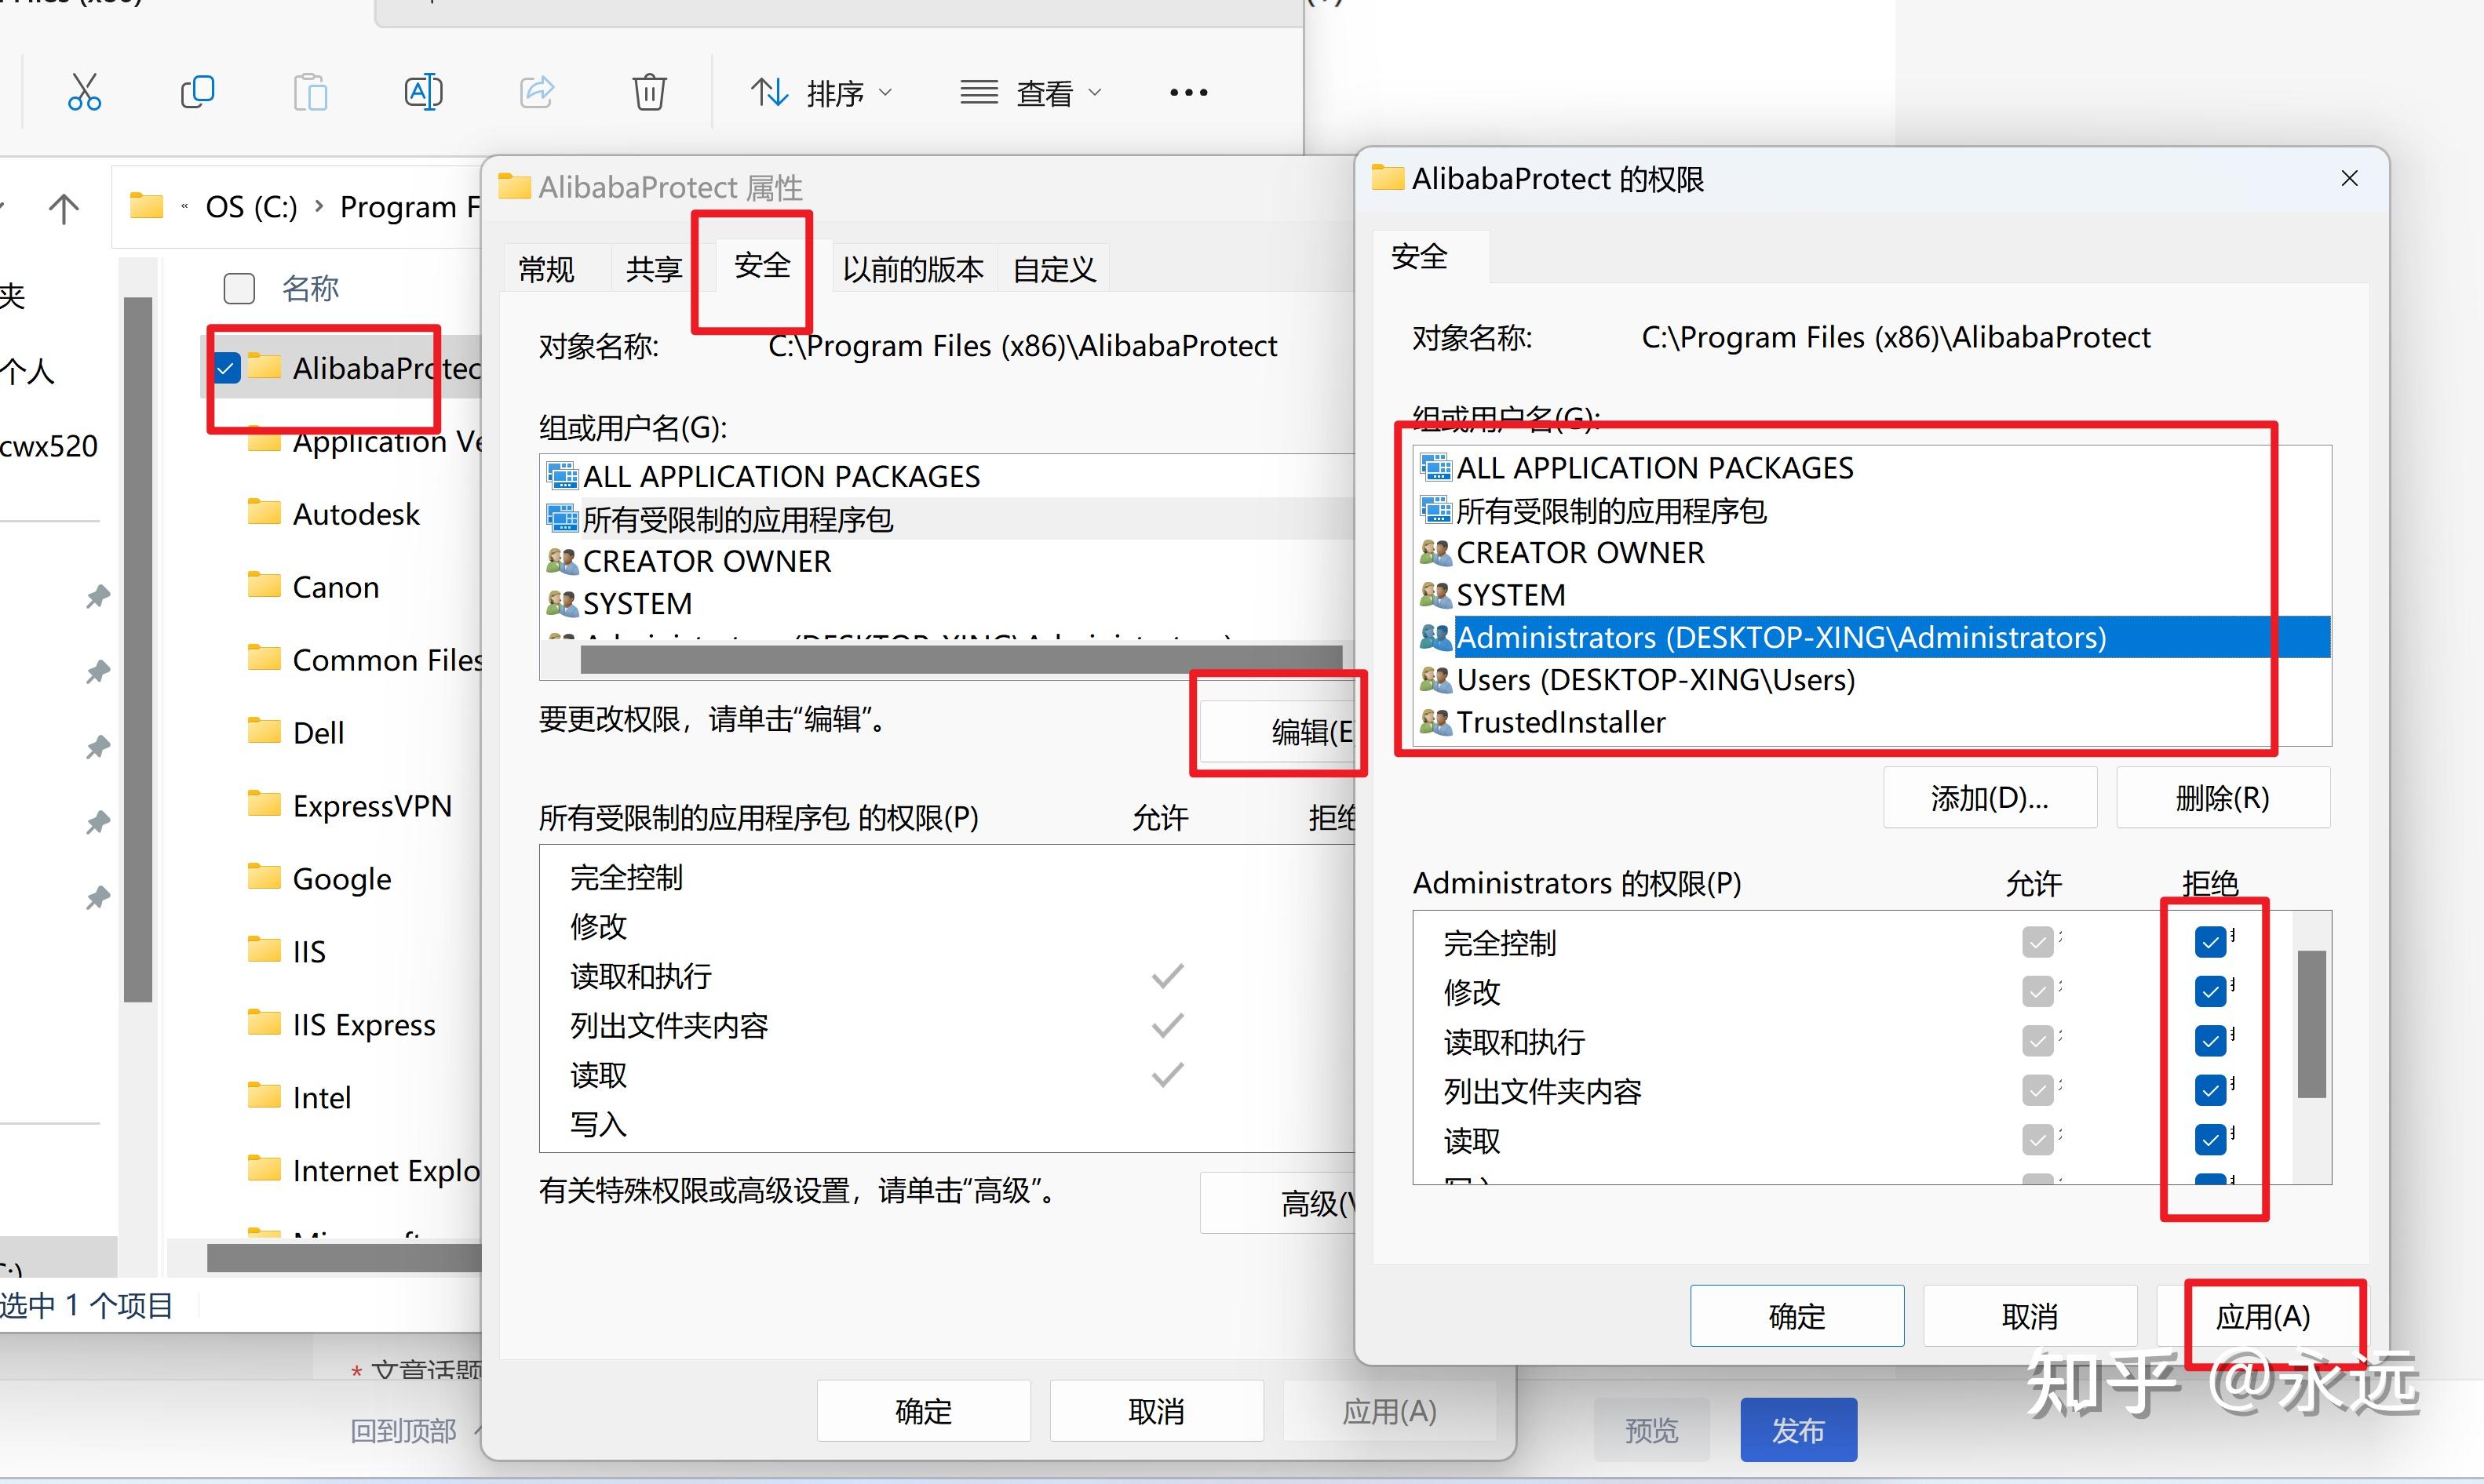The height and width of the screenshot is (1484, 2484).
Task: Select the Canon folder icon
Action: (x=264, y=585)
